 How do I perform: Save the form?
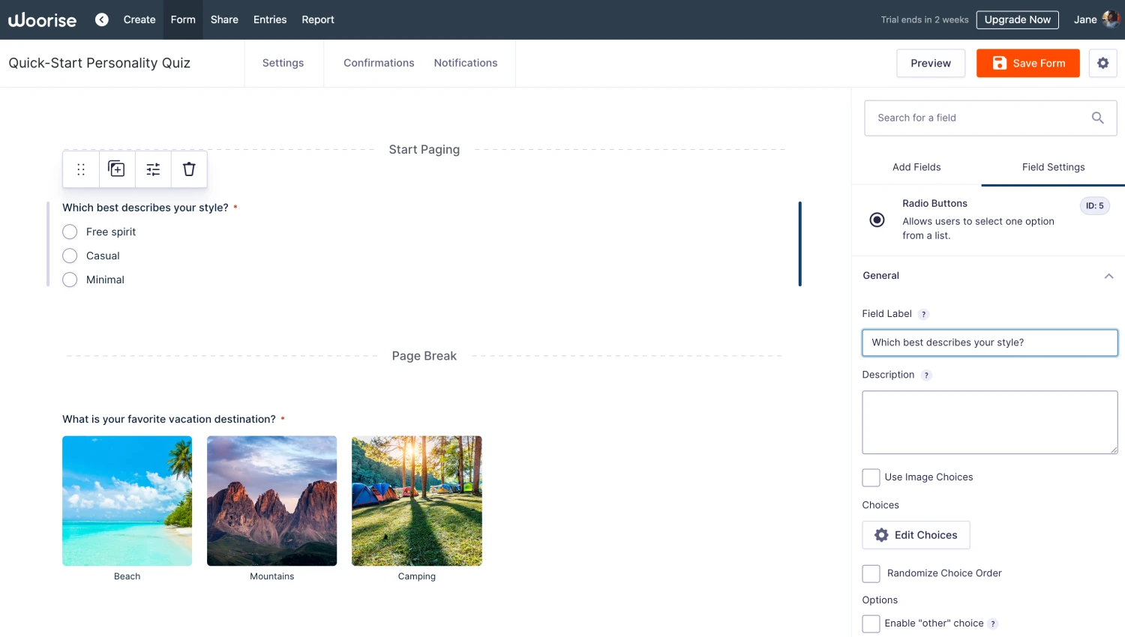[1027, 63]
